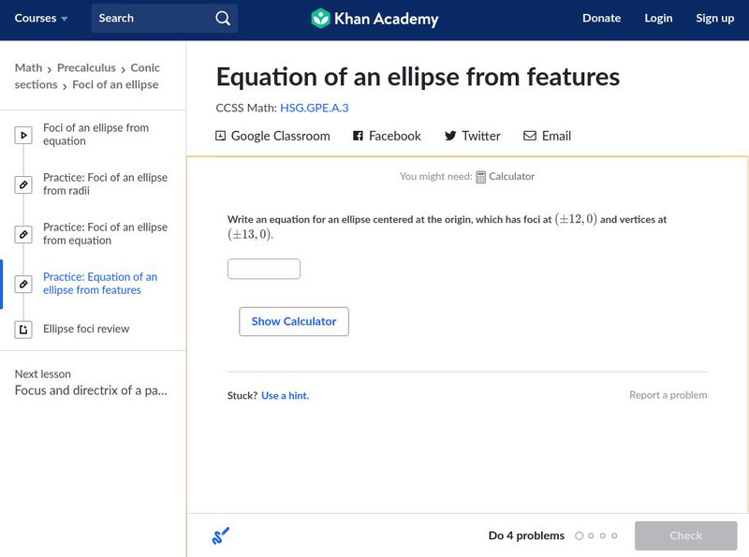Open the scratchpad pencil tool
This screenshot has height=557, width=749.
(221, 536)
